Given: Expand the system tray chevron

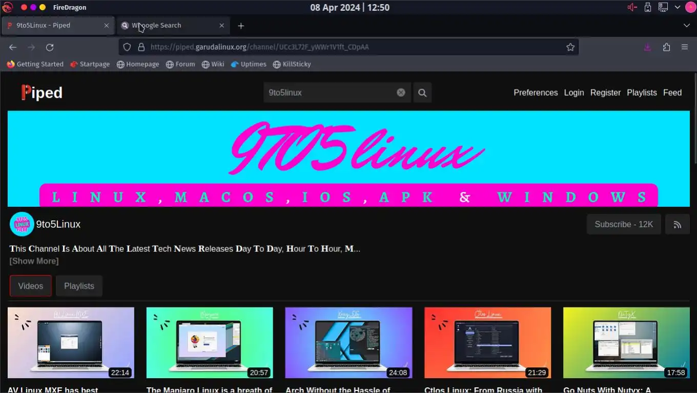Looking at the screenshot, I should tap(677, 7).
